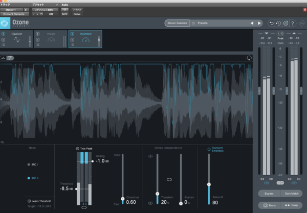Open the Imager module preset list
Viewport: 307px width, 213px height.
37,45
